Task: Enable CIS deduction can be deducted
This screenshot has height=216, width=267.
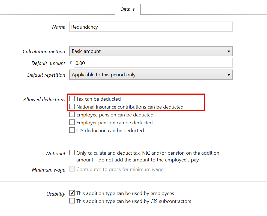Action: [72, 130]
